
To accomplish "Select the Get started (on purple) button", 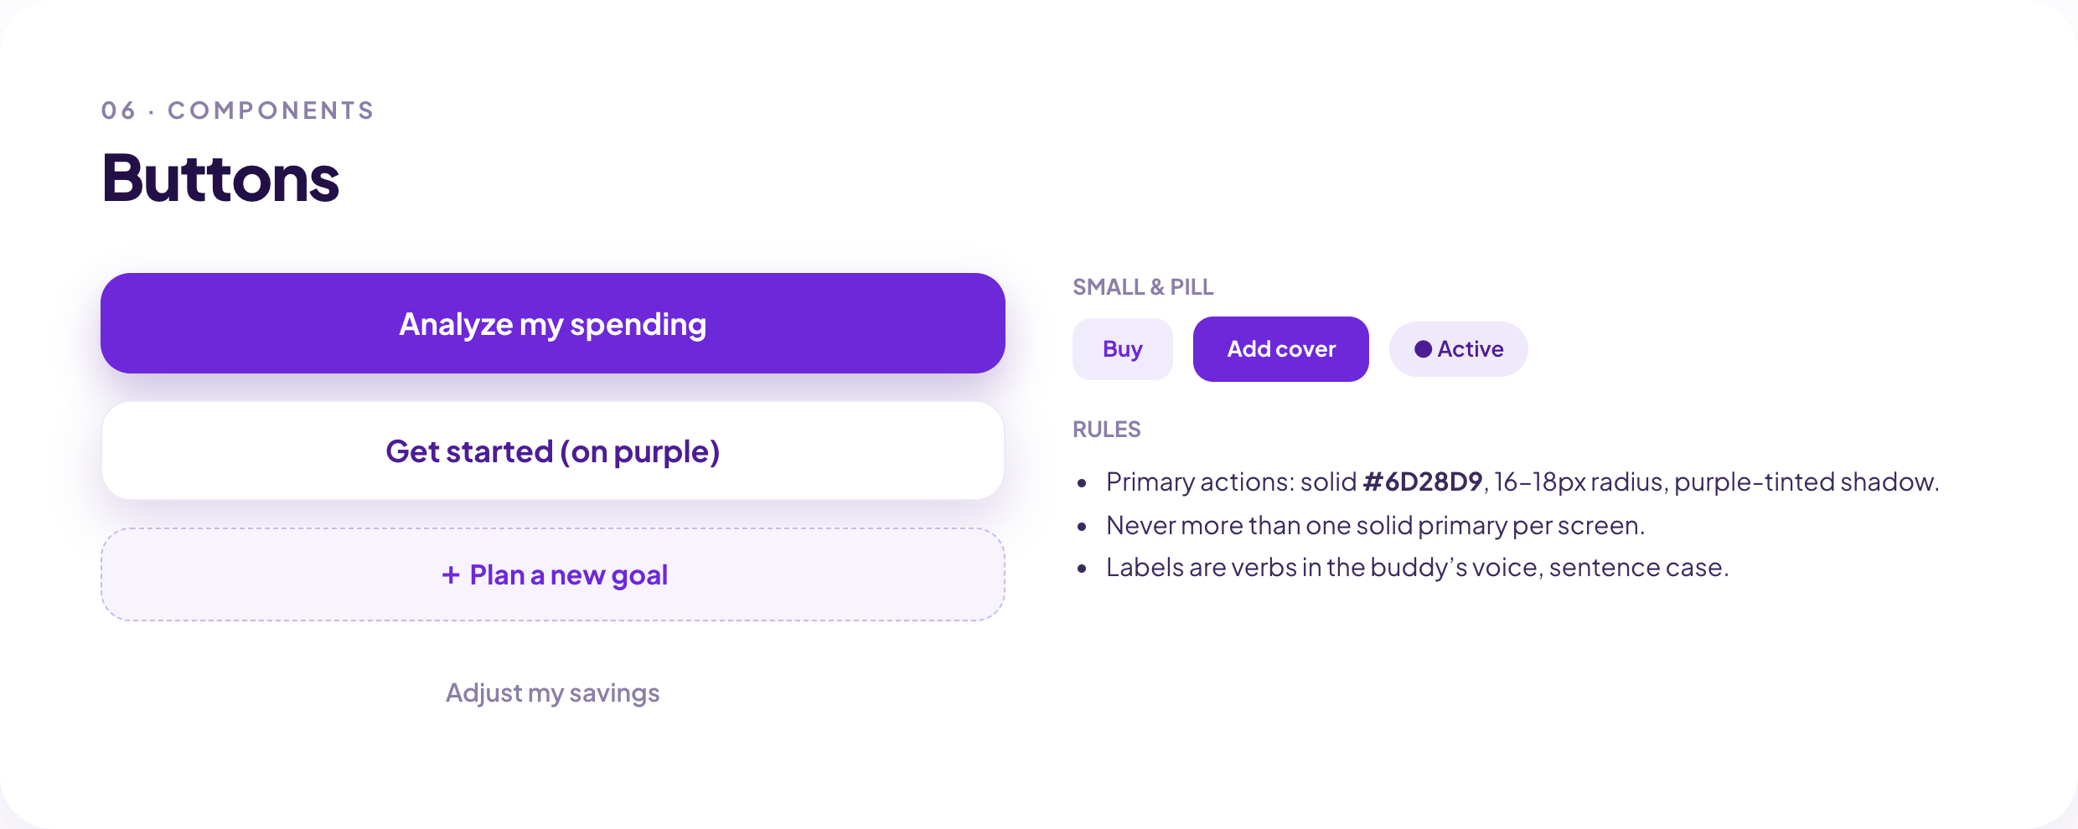I will (x=553, y=451).
